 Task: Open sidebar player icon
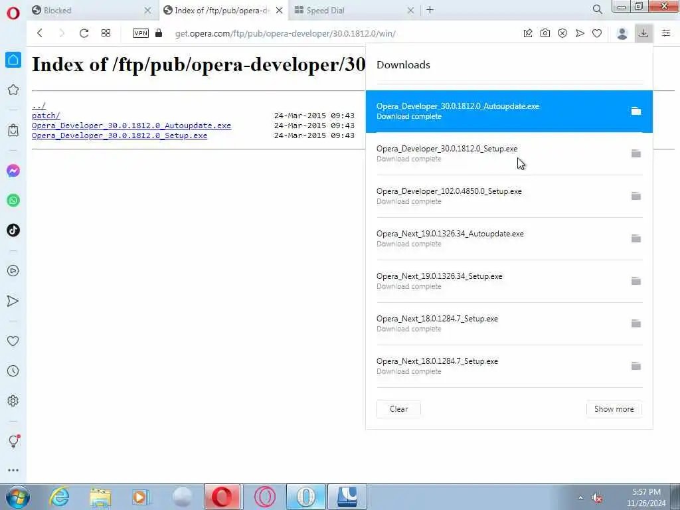click(x=13, y=271)
